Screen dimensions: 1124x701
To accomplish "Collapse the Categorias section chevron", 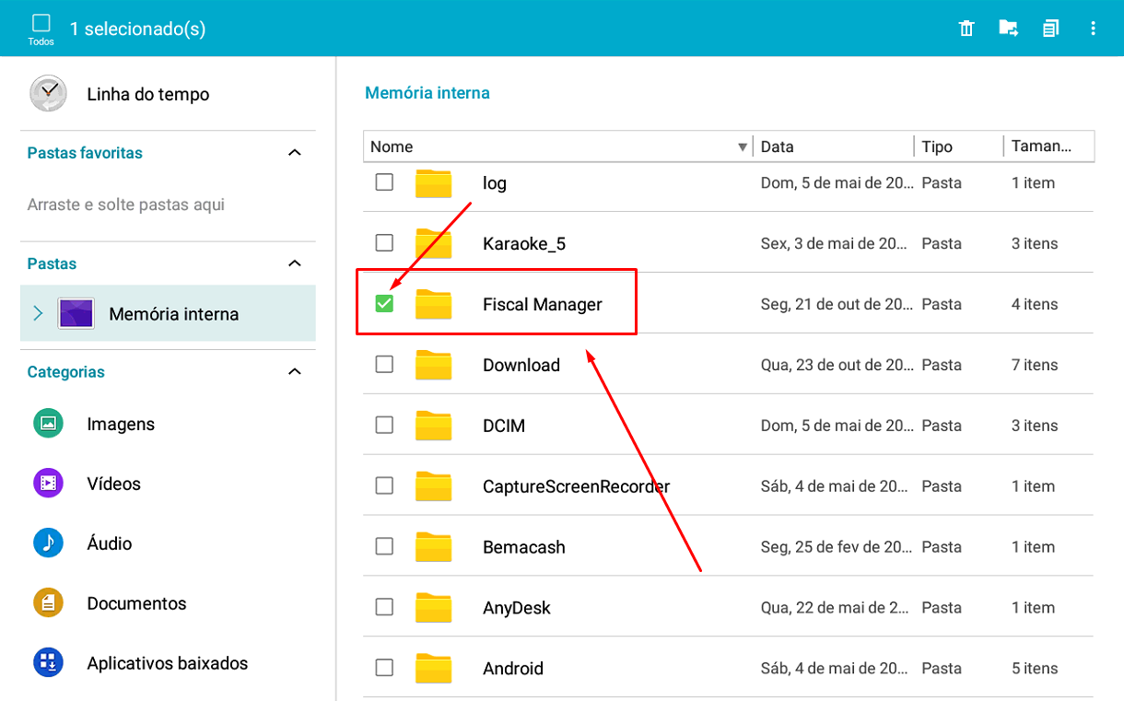I will coord(295,372).
